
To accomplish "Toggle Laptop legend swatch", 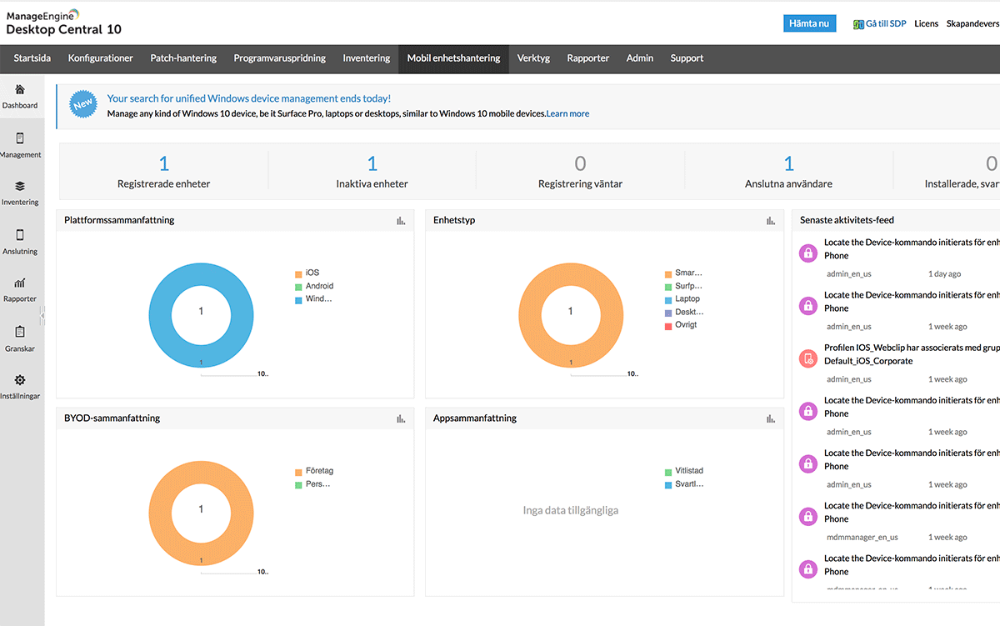I will [668, 299].
